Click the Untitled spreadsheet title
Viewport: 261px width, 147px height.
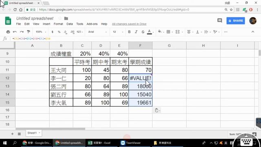tap(35, 18)
